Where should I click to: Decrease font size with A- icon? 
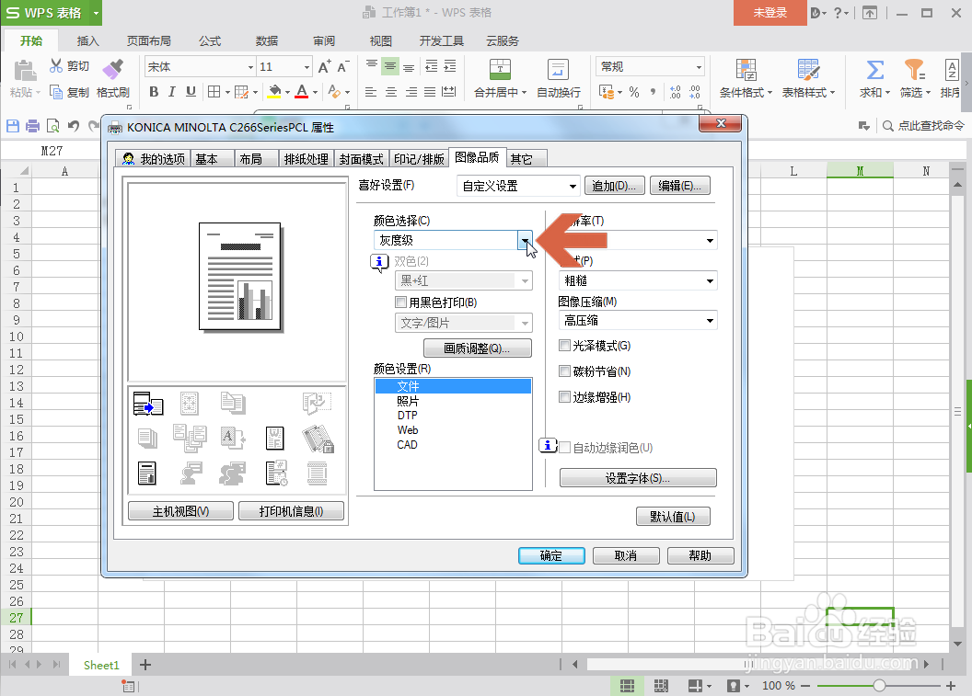click(342, 67)
